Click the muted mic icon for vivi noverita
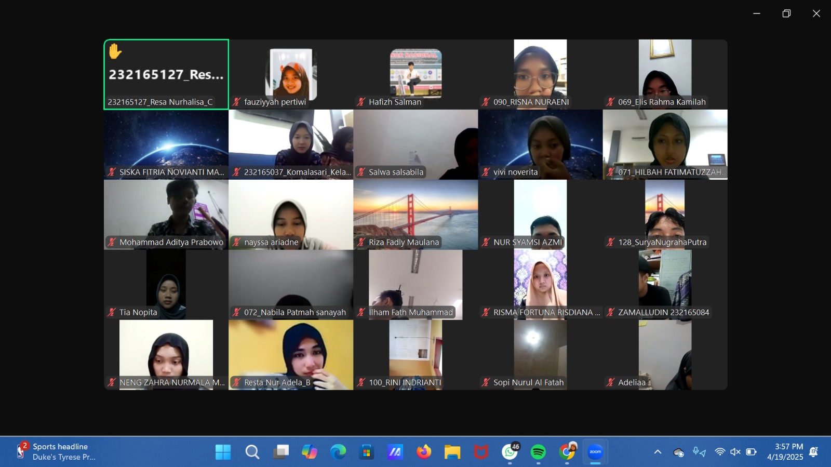831x467 pixels. coord(486,172)
